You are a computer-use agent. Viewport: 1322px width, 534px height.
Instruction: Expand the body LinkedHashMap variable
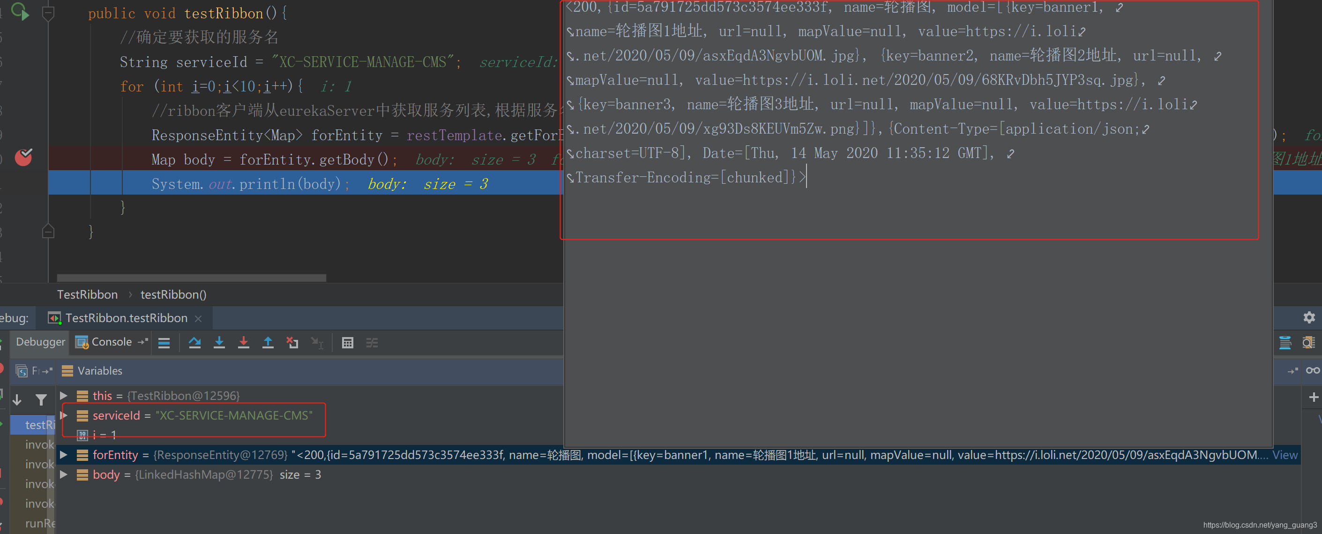click(x=64, y=475)
